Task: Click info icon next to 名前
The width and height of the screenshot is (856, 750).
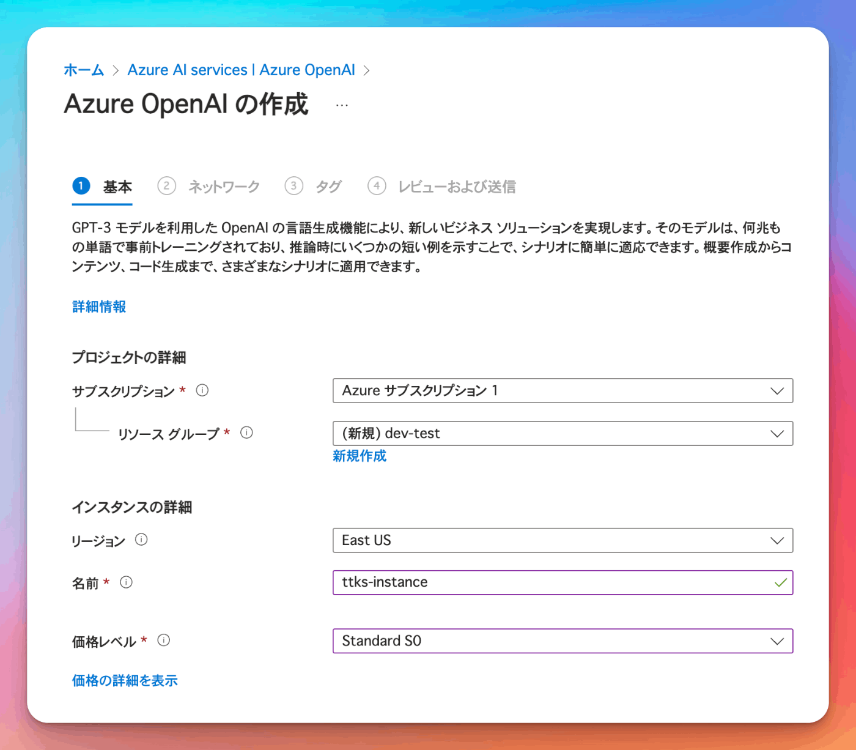Action: 126,582
